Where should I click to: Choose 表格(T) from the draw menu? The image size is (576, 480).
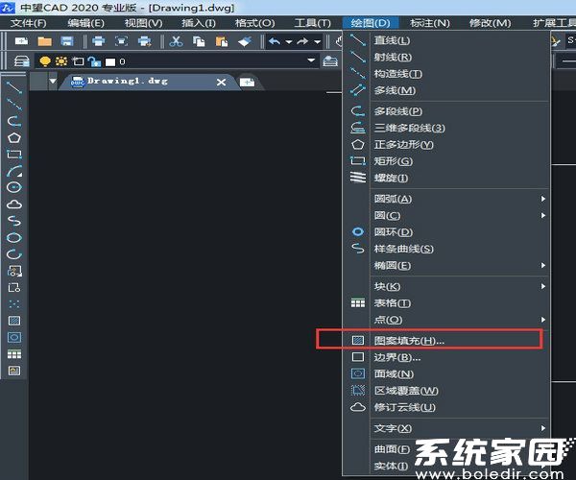446,303
